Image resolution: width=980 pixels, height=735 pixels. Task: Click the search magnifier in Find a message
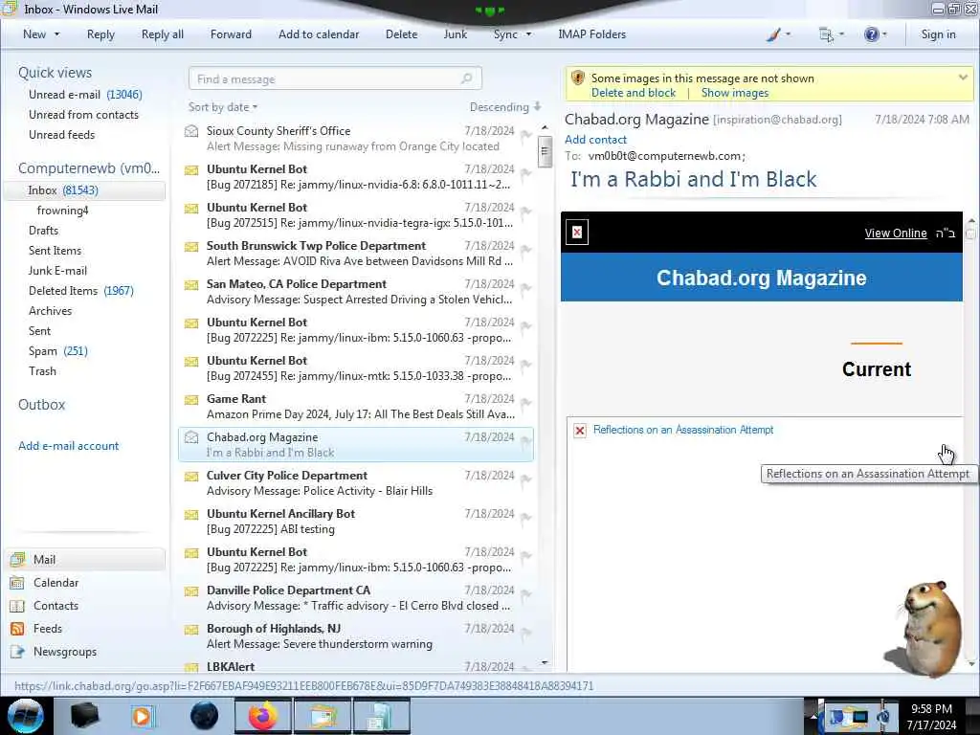click(466, 78)
